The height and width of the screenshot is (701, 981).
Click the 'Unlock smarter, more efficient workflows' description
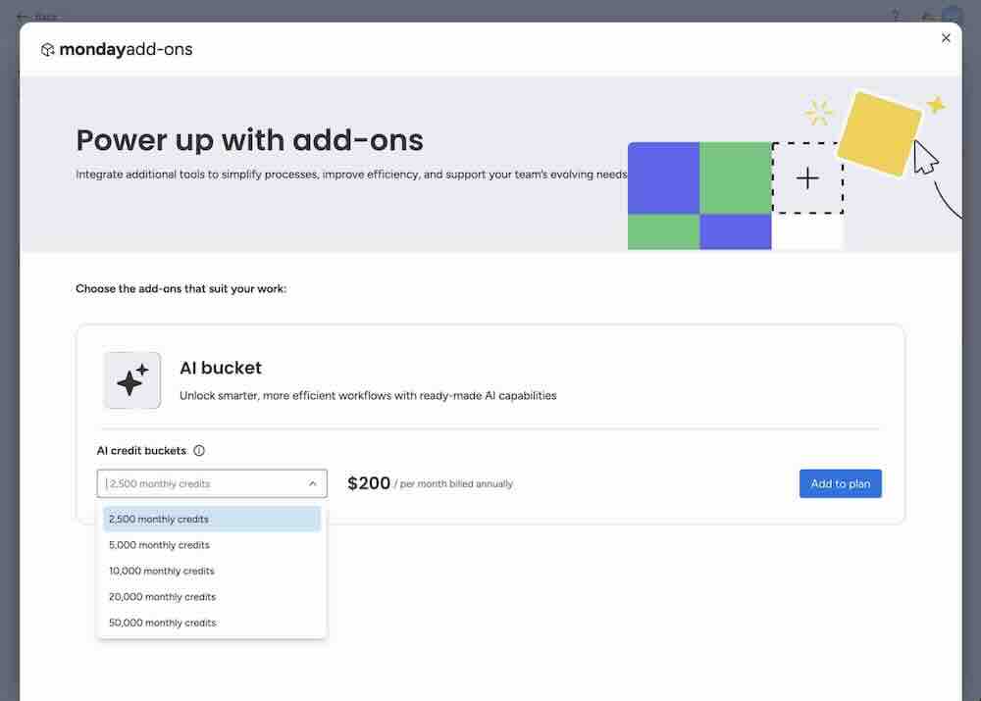point(368,396)
